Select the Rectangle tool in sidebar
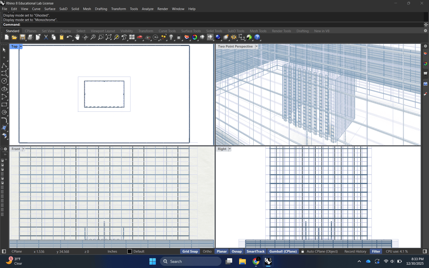This screenshot has height=268, width=429. pos(4,105)
